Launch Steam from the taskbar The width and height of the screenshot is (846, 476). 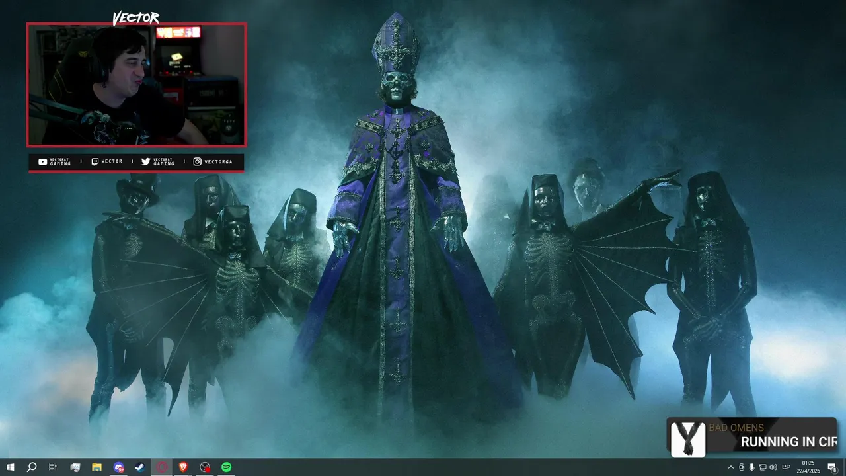140,467
